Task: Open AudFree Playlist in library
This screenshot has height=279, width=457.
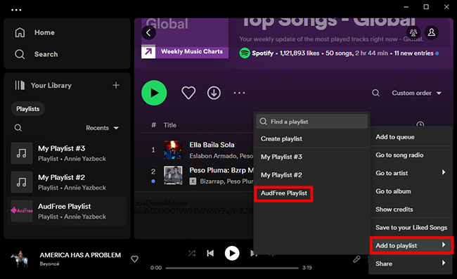Action: click(67, 211)
